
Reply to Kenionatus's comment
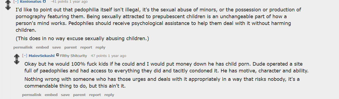(100, 47)
